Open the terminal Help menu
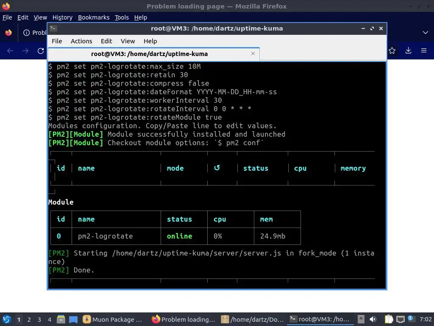The image size is (434, 326). (x=150, y=41)
